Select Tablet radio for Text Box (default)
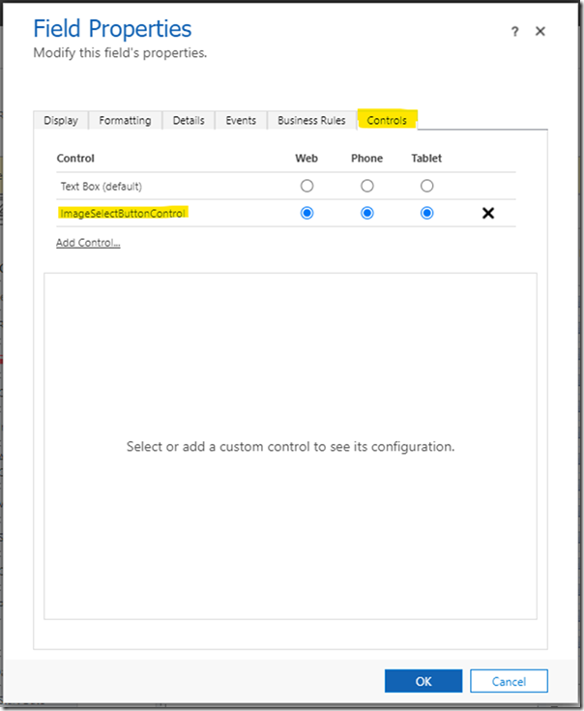Viewport: 584px width, 711px height. tap(426, 186)
